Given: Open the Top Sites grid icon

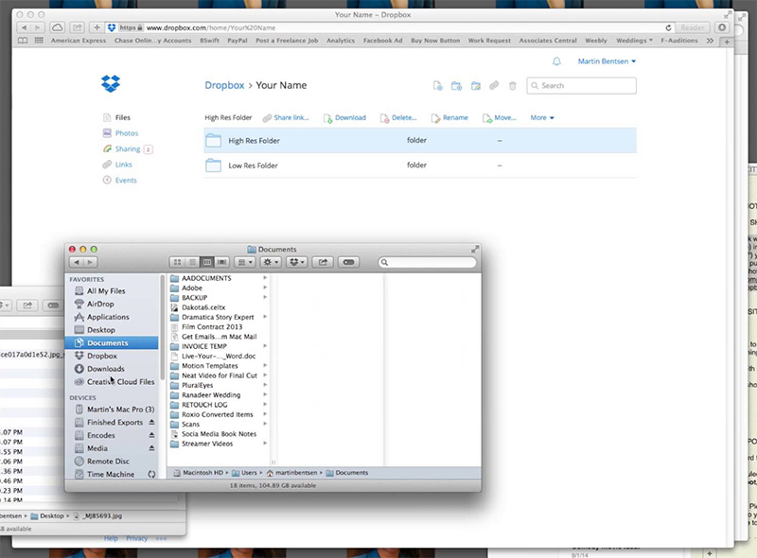Looking at the screenshot, I should [39, 41].
